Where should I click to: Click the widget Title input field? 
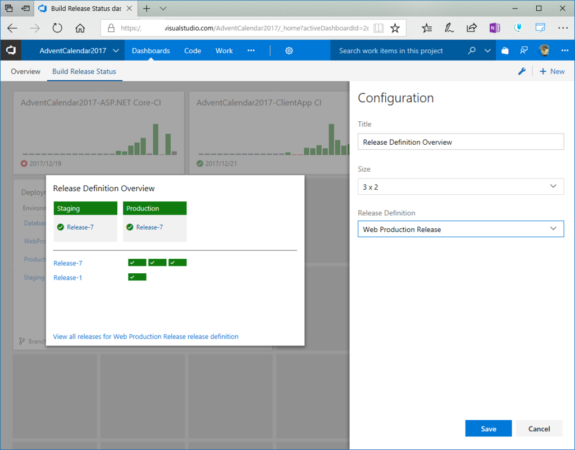[x=460, y=141]
